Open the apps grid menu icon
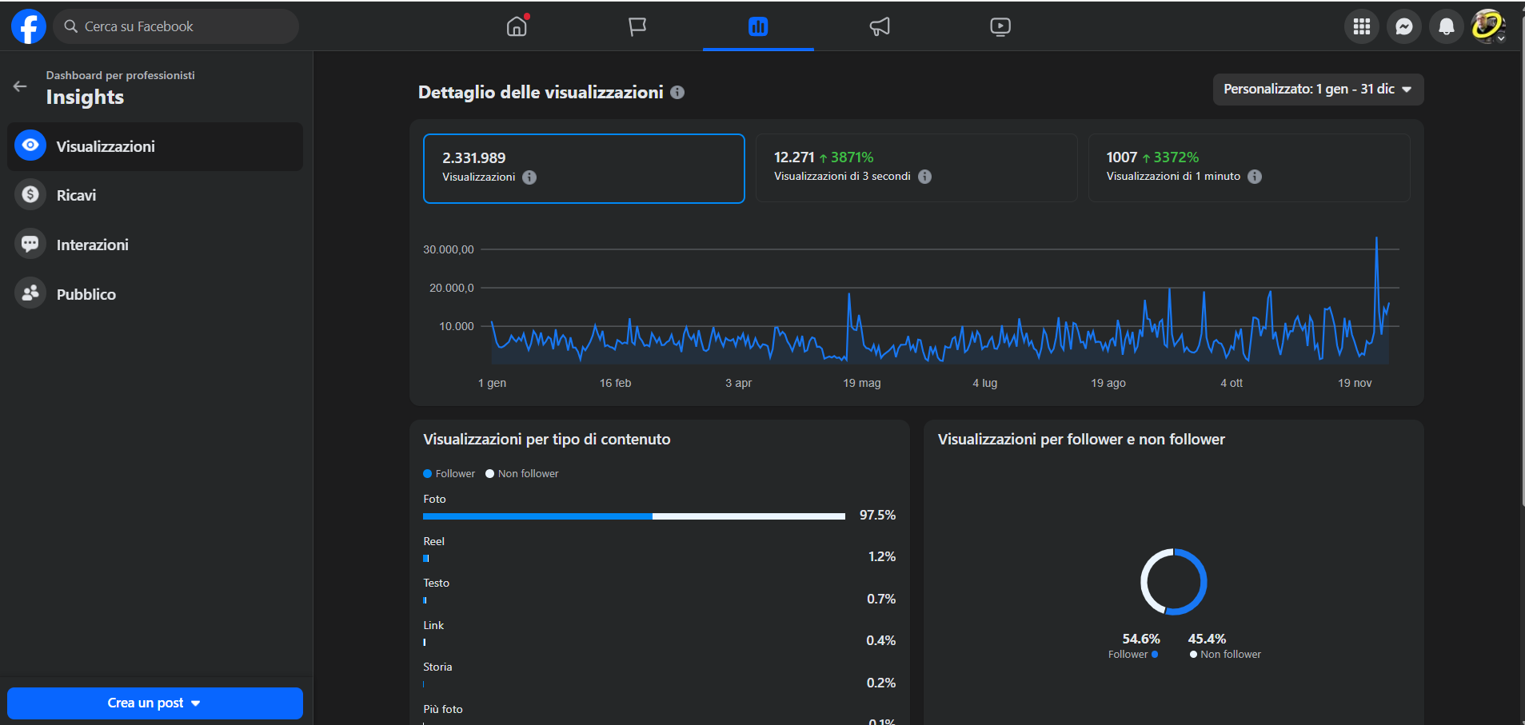The image size is (1525, 725). point(1361,26)
